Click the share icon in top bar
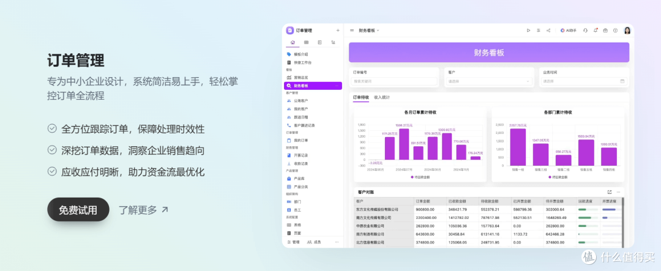661x271 pixels. pos(548,31)
